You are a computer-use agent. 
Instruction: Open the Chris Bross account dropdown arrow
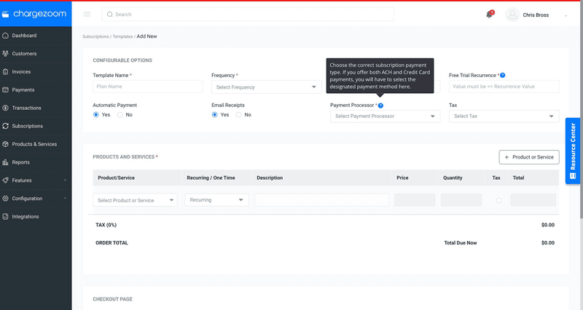566,15
